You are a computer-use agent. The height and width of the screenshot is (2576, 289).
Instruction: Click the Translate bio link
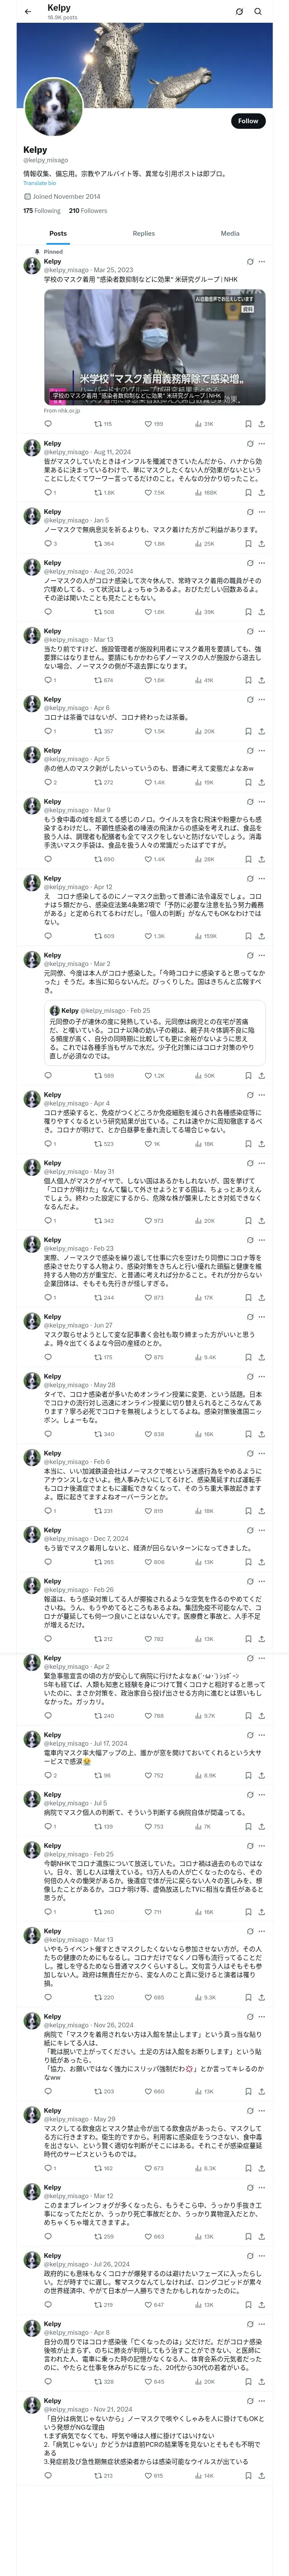pyautogui.click(x=40, y=183)
